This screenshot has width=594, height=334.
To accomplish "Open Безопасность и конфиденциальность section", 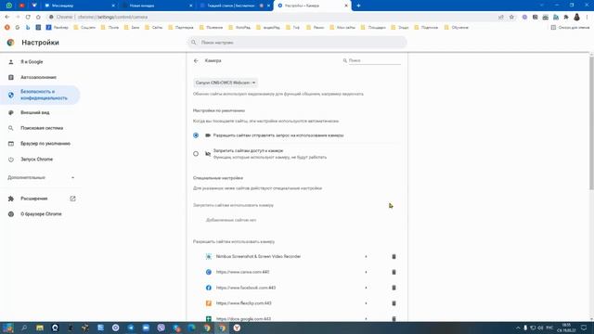I will tap(40, 95).
